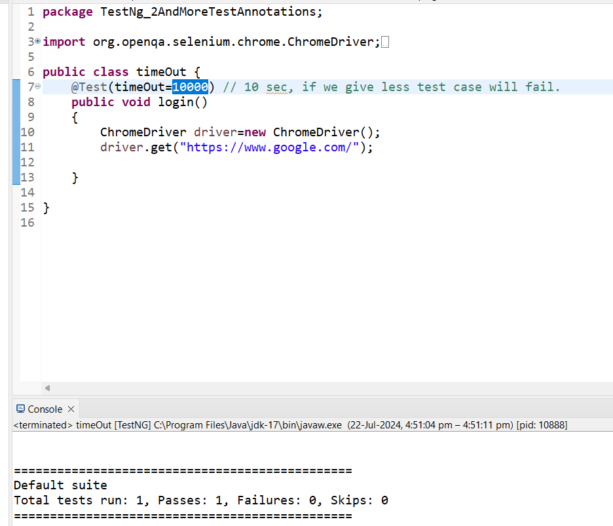Click line number 14 in the gutter

(28, 193)
